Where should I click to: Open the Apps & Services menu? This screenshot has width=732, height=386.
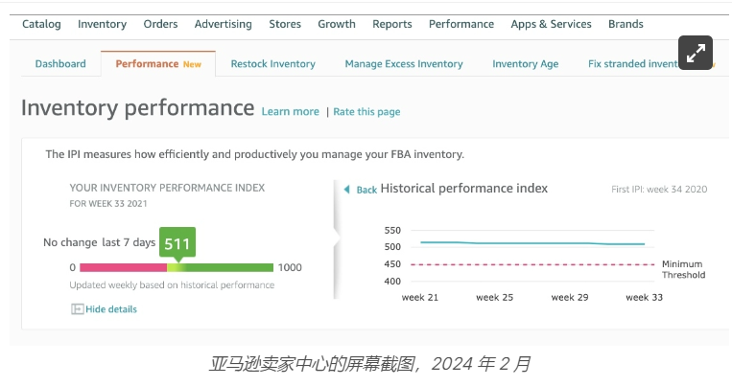tap(551, 24)
